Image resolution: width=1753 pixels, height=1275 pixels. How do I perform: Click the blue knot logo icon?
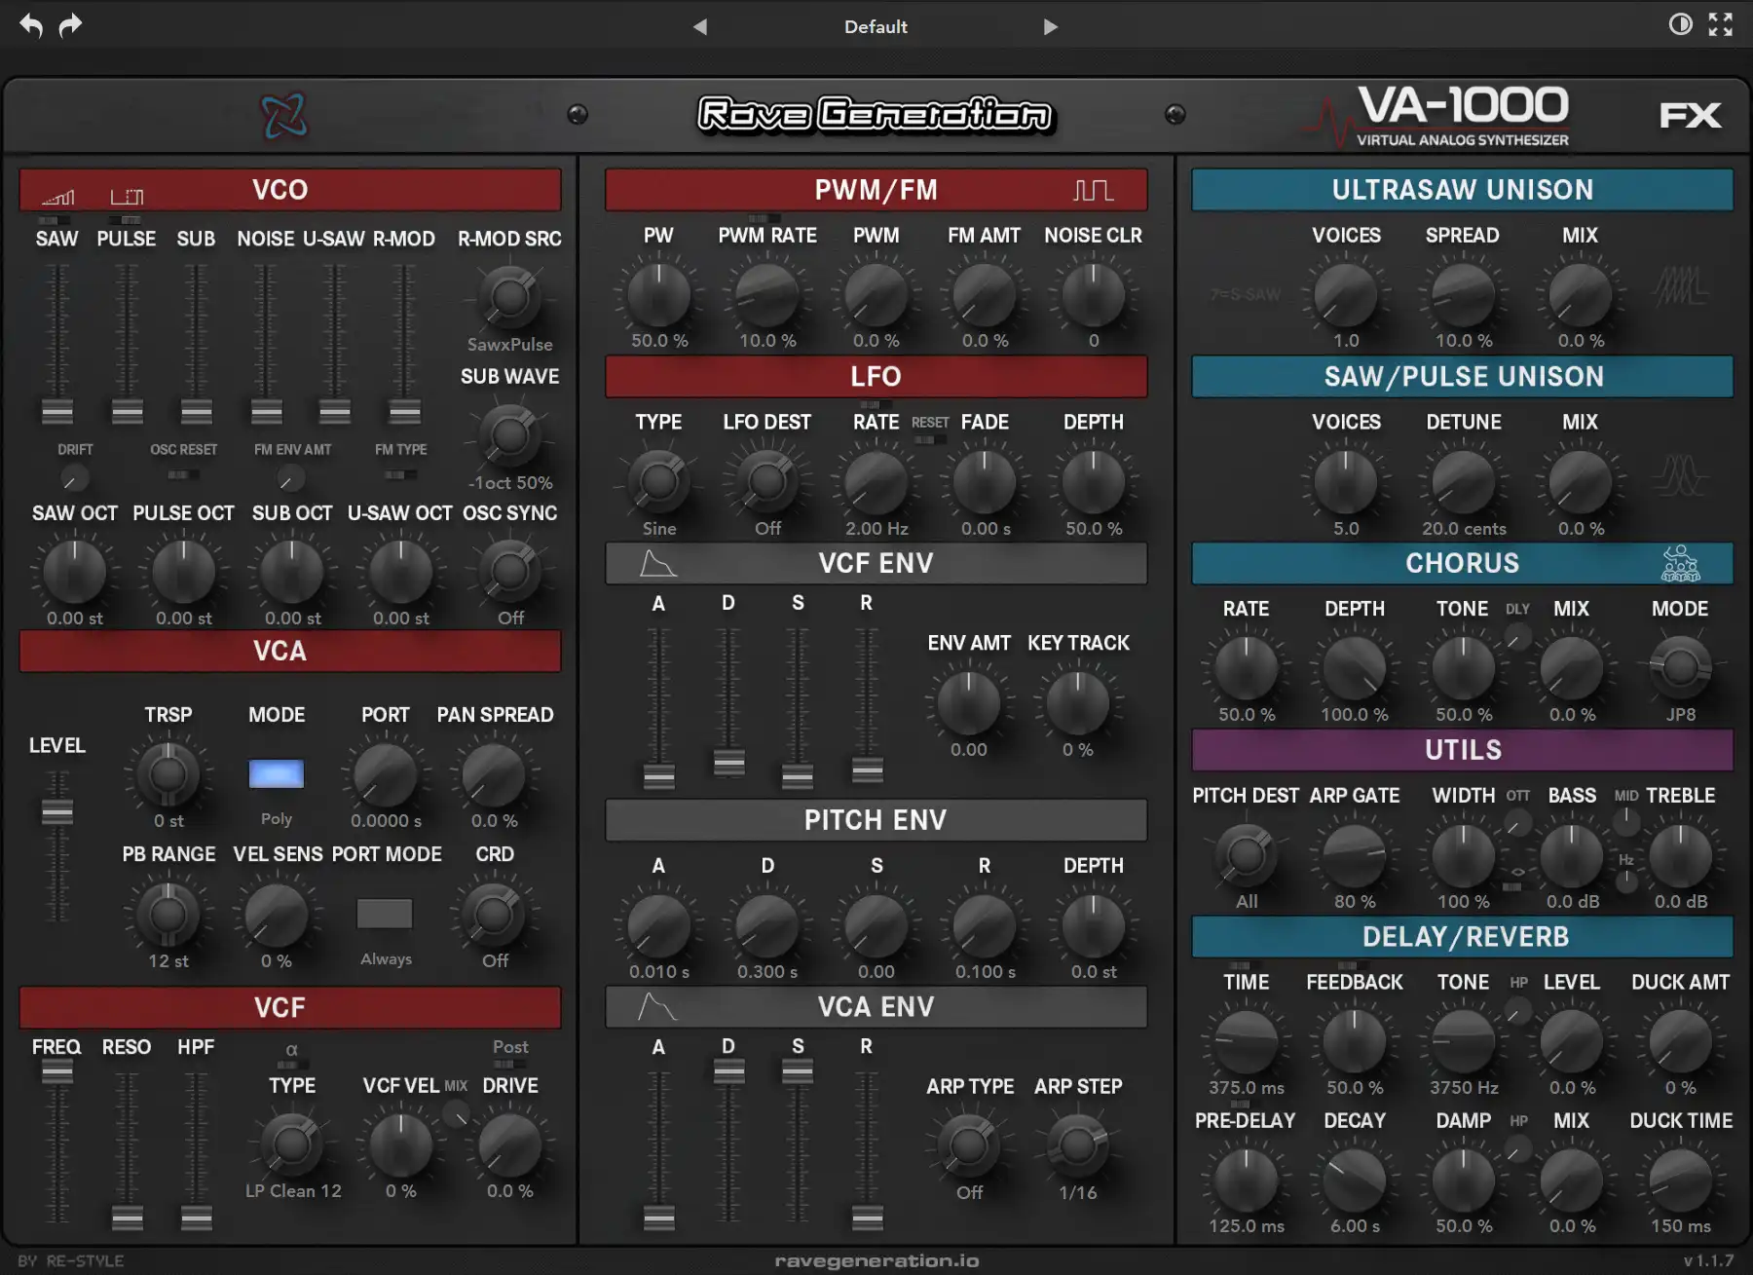click(283, 116)
